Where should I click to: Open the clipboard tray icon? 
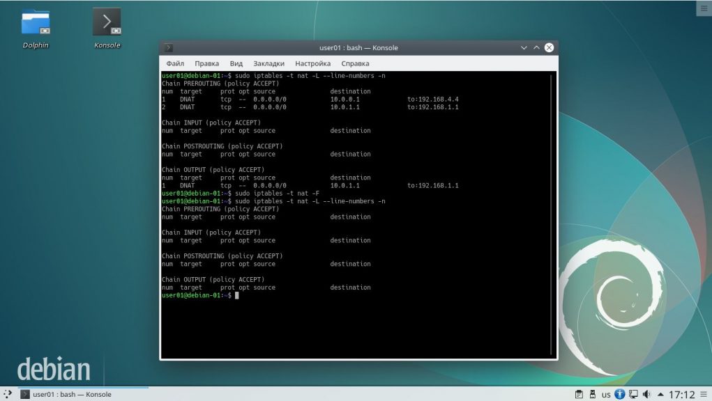[x=579, y=394]
